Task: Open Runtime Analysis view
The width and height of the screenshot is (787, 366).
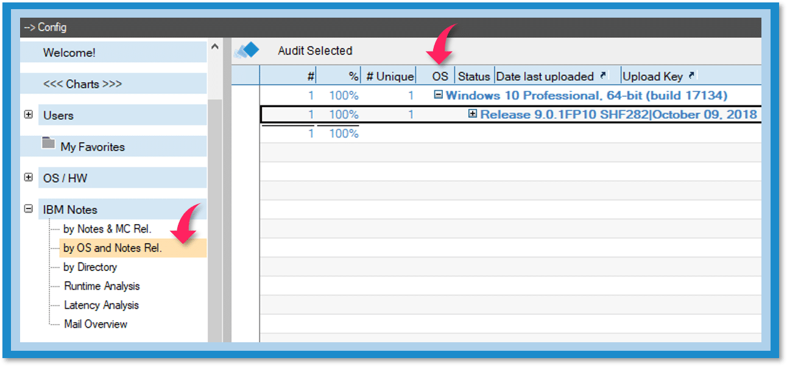Action: 102,286
